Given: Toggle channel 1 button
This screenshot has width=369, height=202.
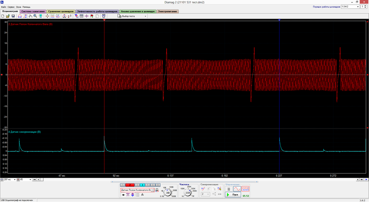Looking at the screenshot, I should [123, 185].
